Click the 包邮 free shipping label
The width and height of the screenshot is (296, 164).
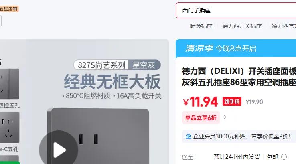[x=272, y=157]
